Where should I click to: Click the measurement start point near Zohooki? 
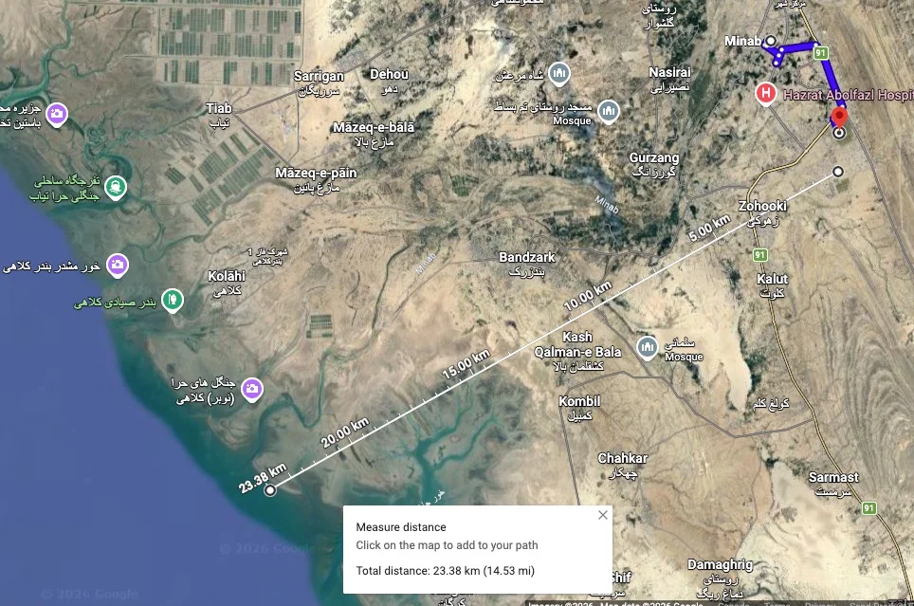[x=837, y=172]
